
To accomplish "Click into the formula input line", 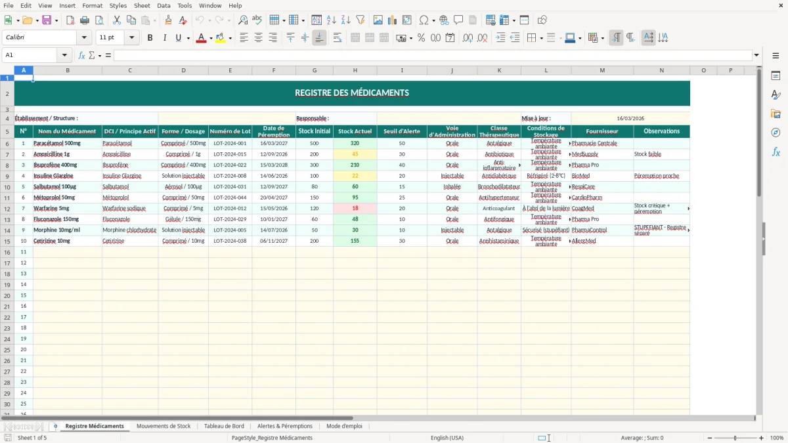I will (x=432, y=55).
